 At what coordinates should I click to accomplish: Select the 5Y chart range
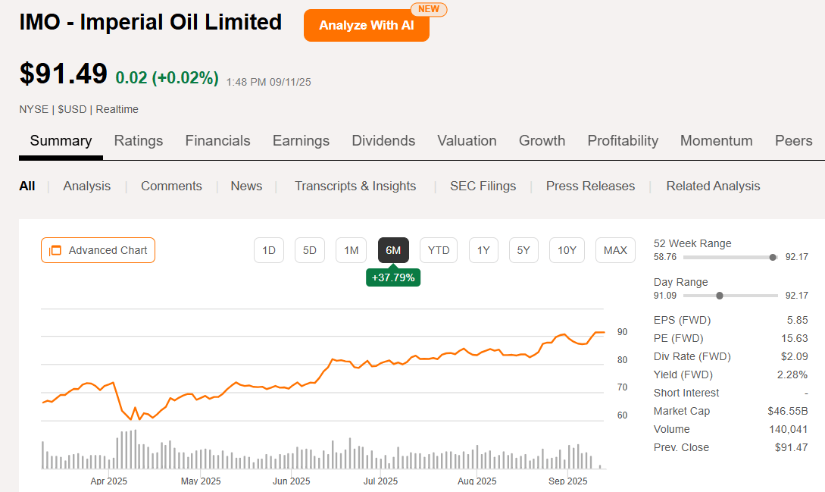(x=523, y=250)
